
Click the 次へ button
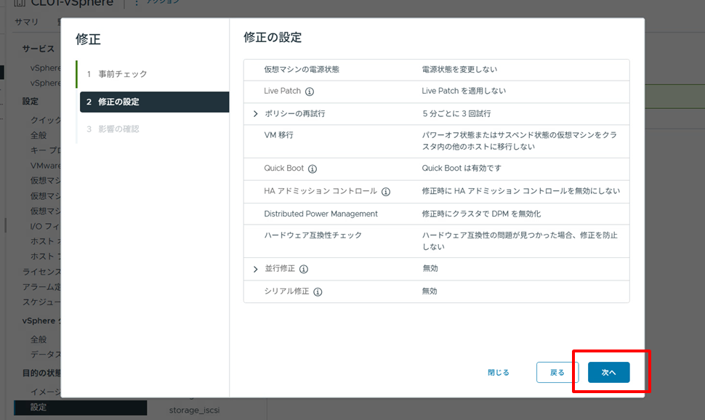(x=608, y=372)
